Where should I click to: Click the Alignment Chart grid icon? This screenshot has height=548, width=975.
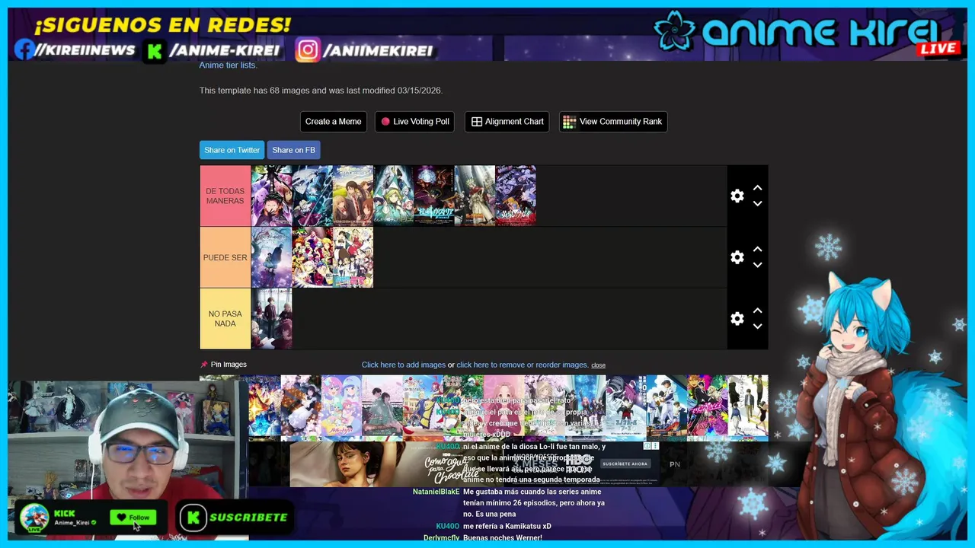click(x=477, y=122)
